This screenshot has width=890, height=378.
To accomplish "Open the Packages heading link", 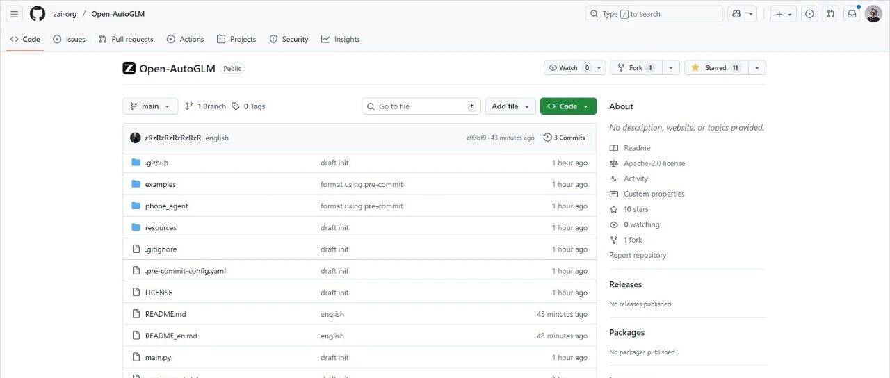I will pyautogui.click(x=626, y=332).
